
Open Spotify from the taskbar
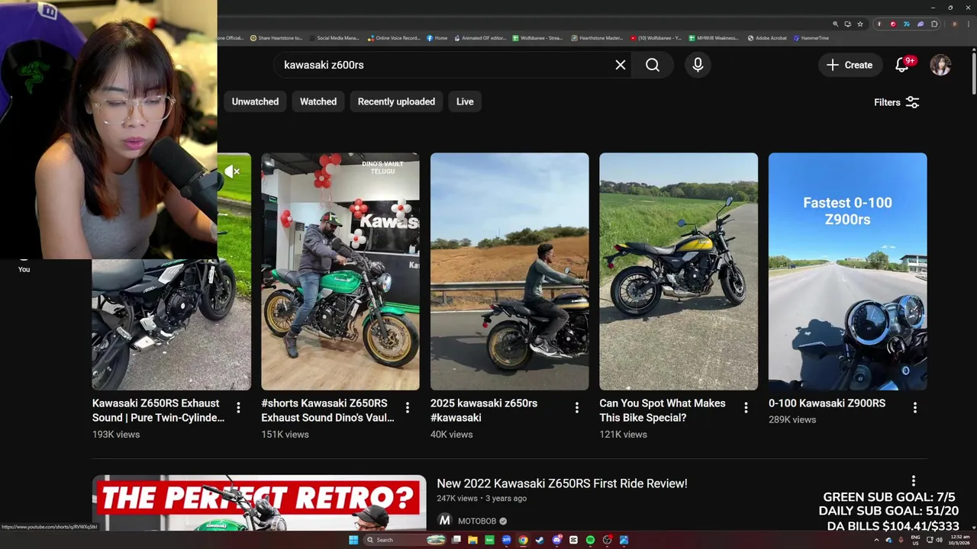coord(590,540)
